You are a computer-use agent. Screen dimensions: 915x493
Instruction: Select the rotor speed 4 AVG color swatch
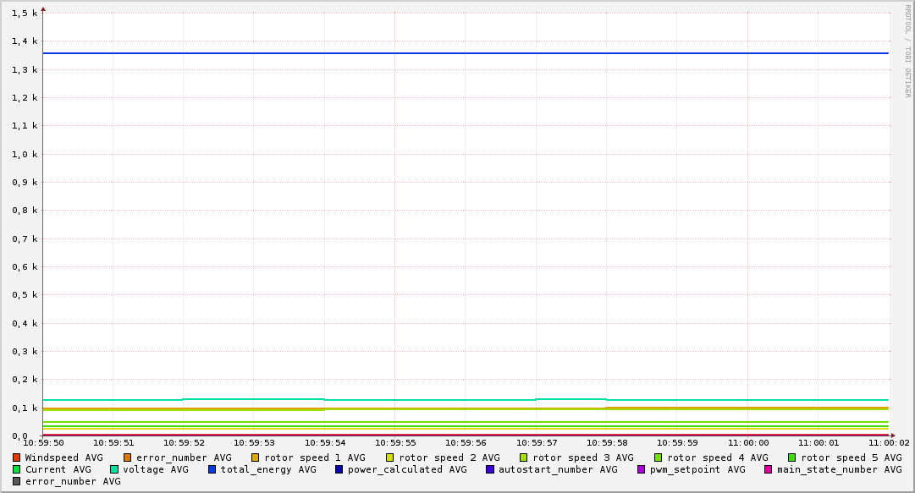[x=659, y=457]
